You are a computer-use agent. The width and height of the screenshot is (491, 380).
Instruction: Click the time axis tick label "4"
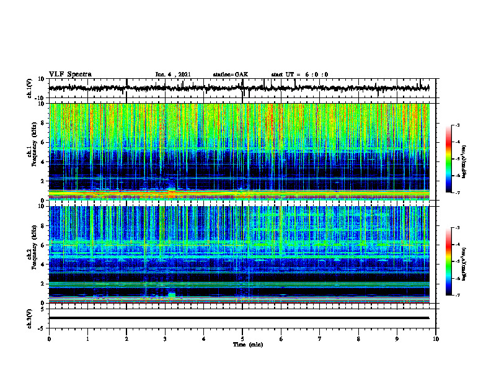204,339
